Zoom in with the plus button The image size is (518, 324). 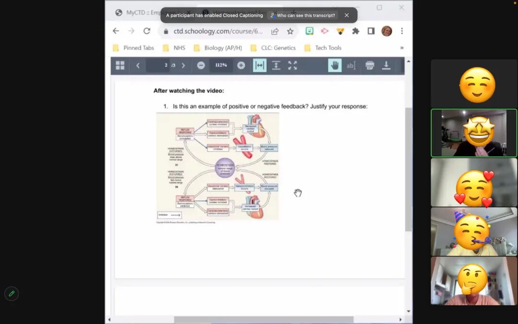tap(241, 65)
